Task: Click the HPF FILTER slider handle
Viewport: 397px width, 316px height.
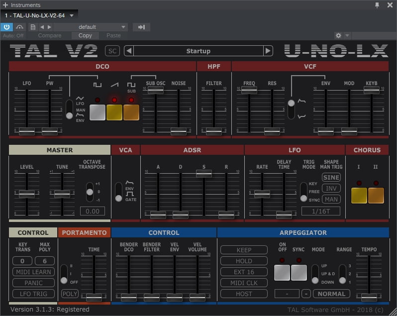Action: (x=214, y=131)
